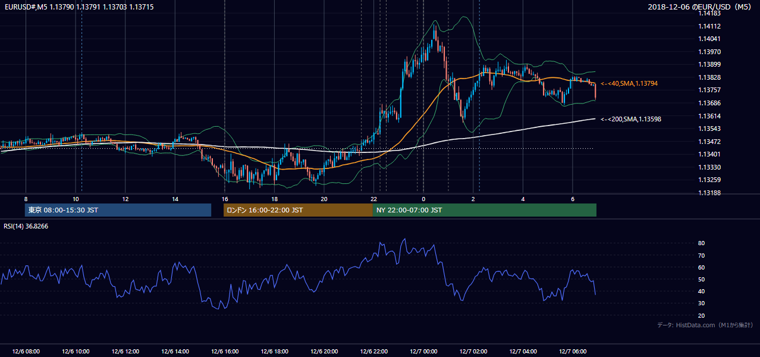Click the 12/6 18:00 date axis label
Viewport: 760px width, 357px height.
[274, 351]
